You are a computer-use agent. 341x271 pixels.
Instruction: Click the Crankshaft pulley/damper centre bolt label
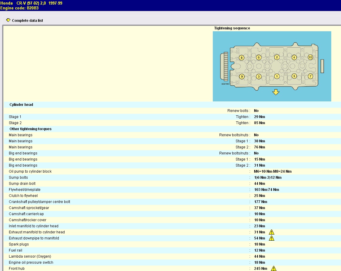pyautogui.click(x=40, y=202)
